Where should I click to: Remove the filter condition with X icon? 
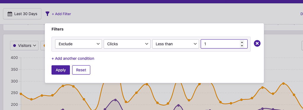tap(257, 43)
